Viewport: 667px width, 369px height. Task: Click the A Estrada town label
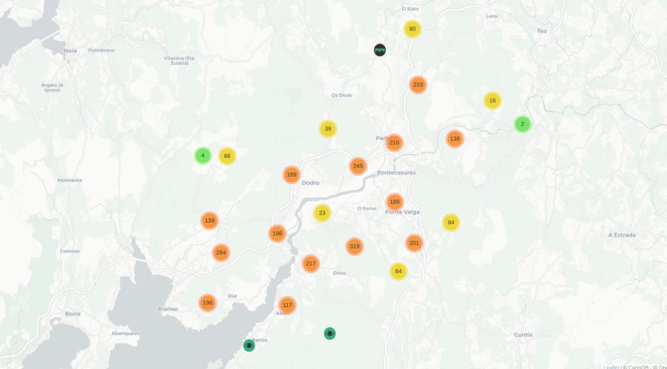click(621, 235)
